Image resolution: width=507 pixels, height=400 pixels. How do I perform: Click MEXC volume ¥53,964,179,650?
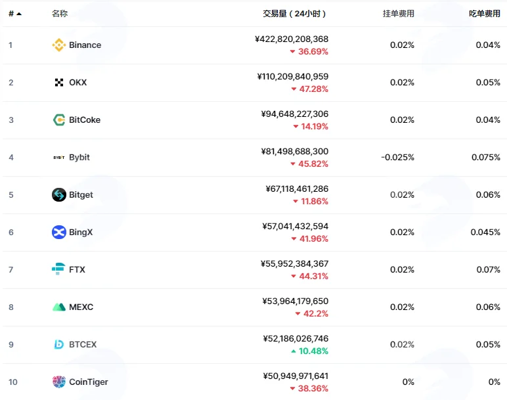tap(296, 301)
